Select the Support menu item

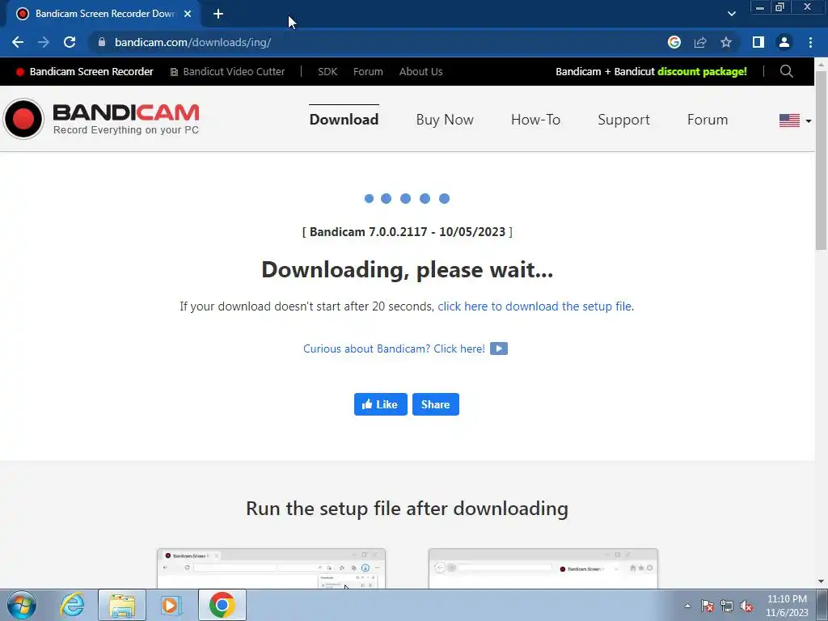coord(623,120)
